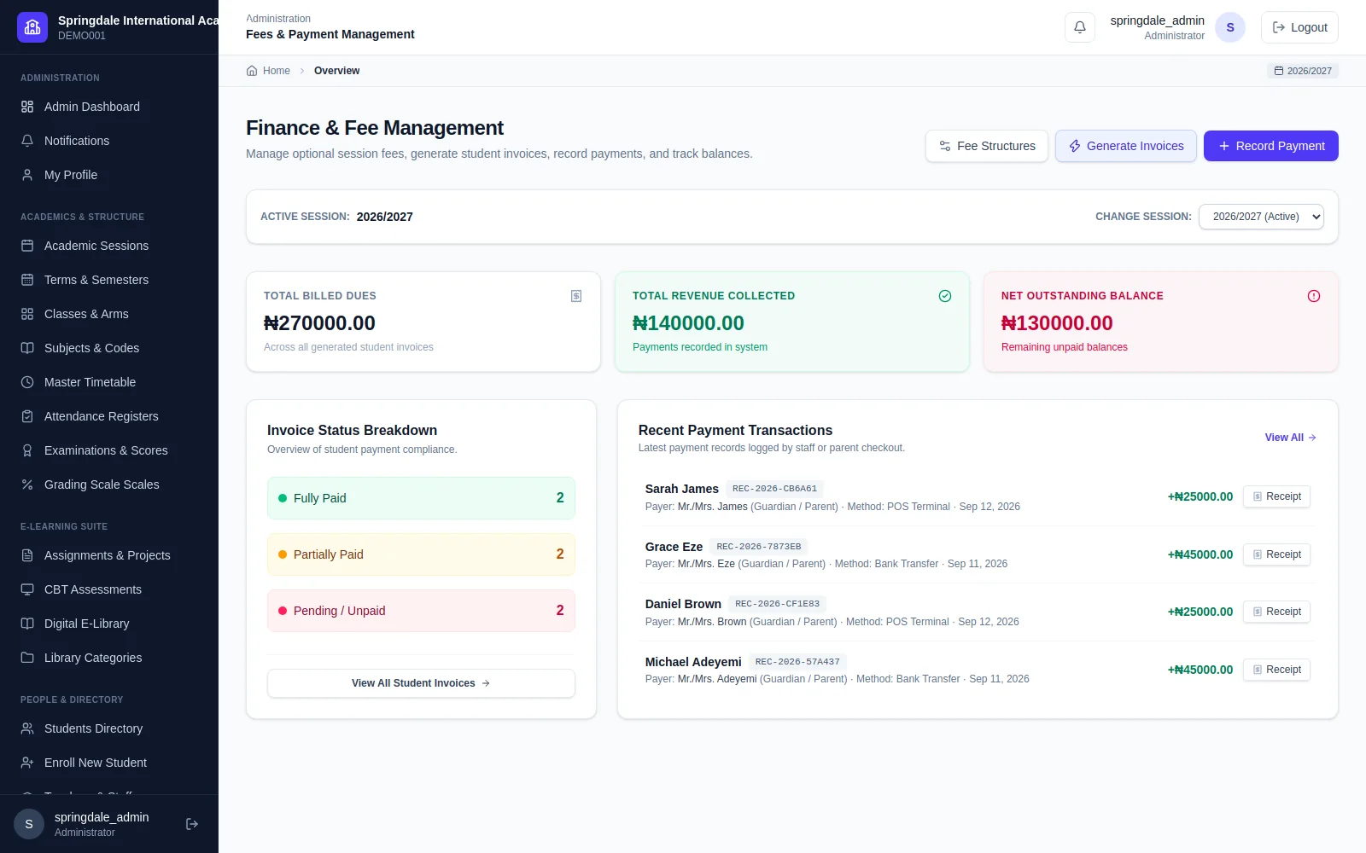Click the sidebar footer logout arrow icon
Image resolution: width=1366 pixels, height=853 pixels.
(192, 824)
